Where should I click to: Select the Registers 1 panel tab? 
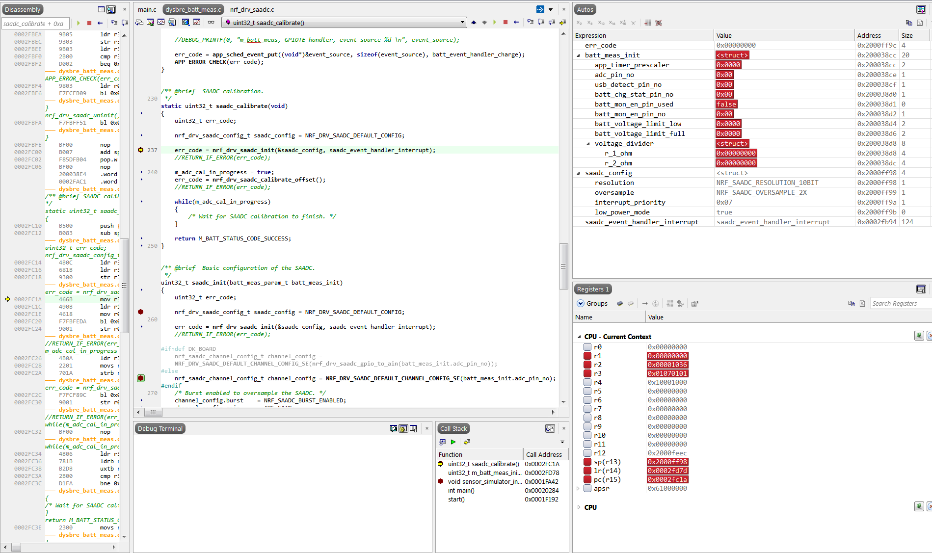593,290
